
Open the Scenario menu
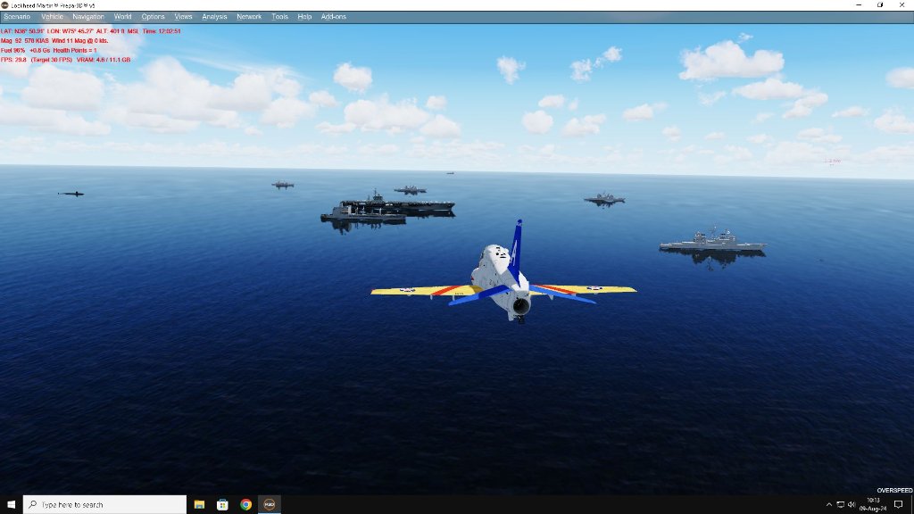click(x=17, y=17)
